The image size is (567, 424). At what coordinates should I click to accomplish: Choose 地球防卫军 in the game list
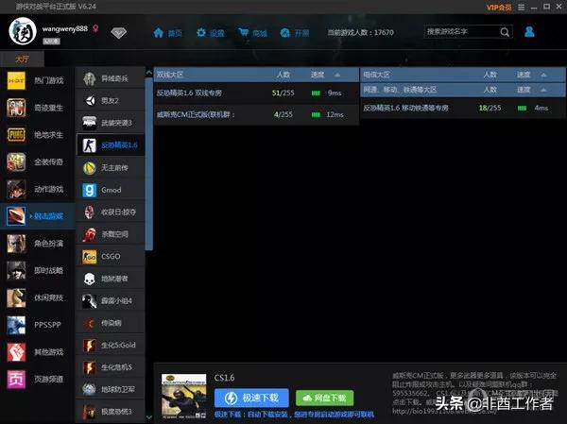point(111,389)
